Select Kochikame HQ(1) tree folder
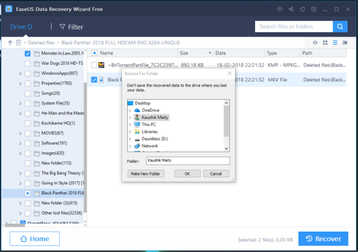The image size is (358, 252). pos(58,123)
